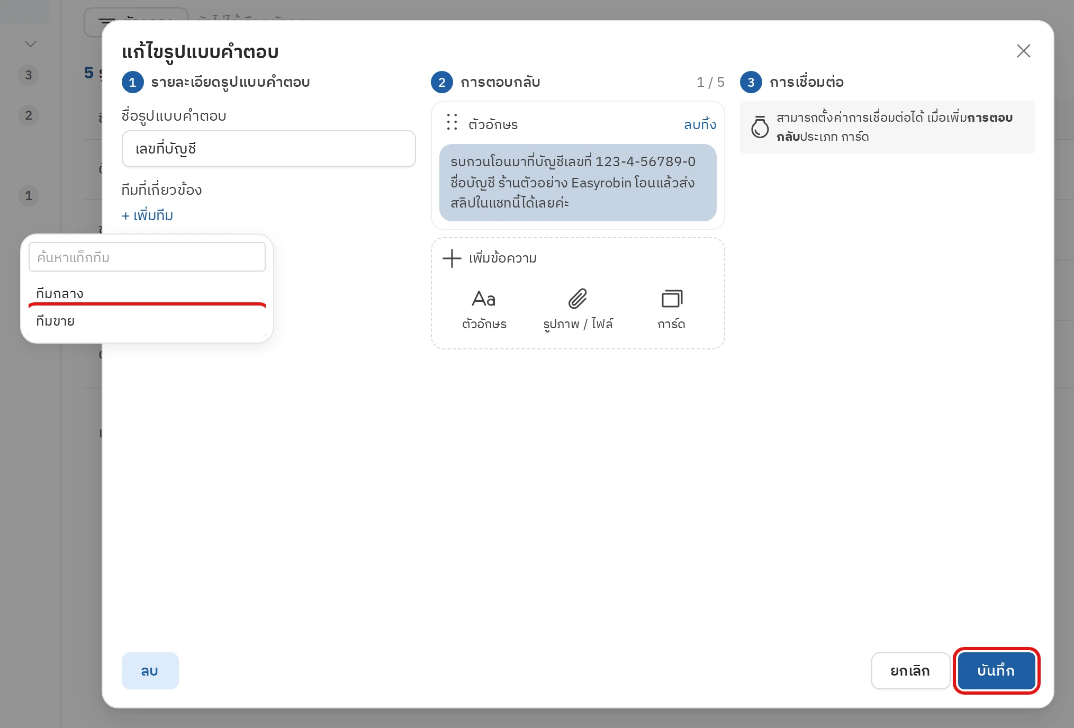
Task: Click the บันทึก save button
Action: click(996, 671)
